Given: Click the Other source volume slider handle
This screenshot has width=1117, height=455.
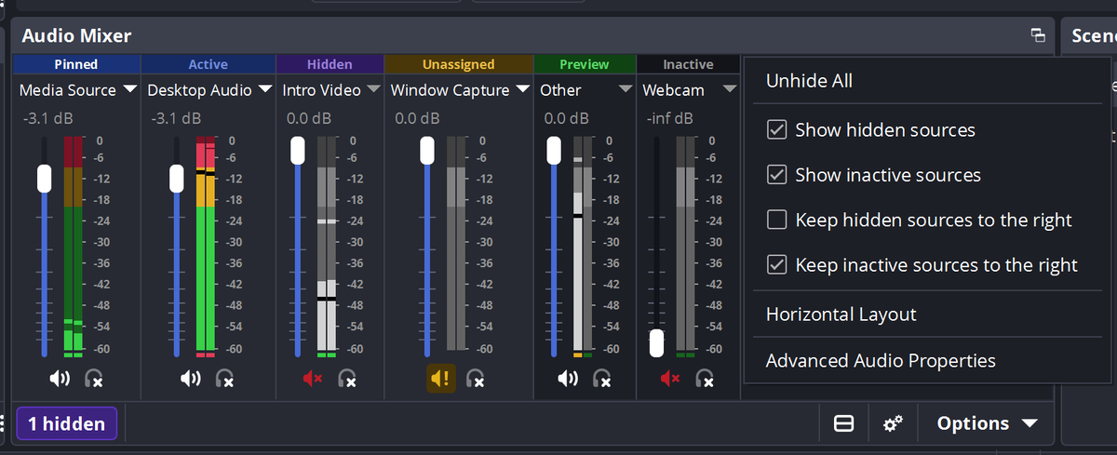Looking at the screenshot, I should (x=554, y=150).
